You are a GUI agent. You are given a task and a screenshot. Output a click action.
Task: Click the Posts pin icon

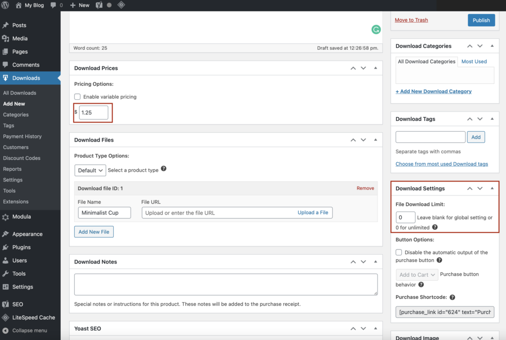5,25
